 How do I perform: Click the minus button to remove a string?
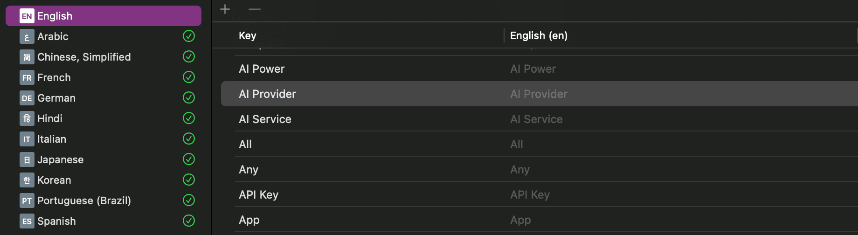[255, 9]
